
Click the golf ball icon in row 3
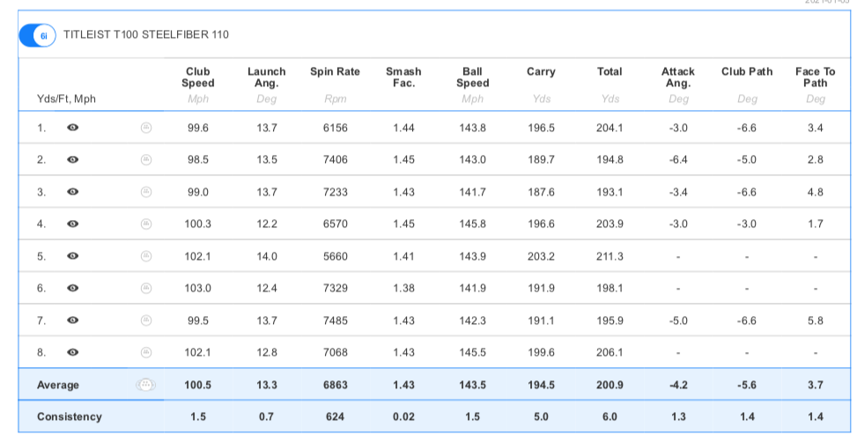coord(147,192)
